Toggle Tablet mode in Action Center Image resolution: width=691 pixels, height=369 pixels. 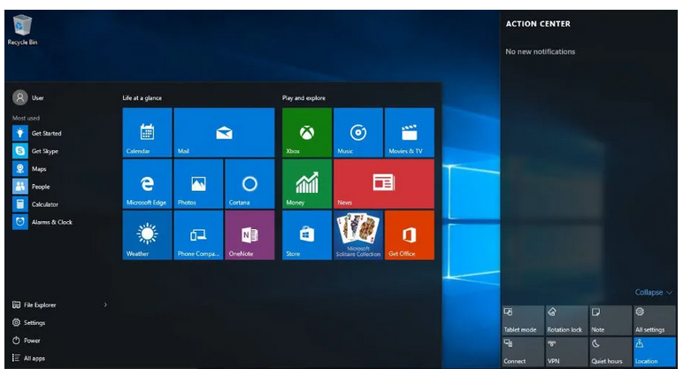523,320
